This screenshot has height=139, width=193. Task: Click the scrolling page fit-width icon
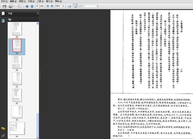click(x=69, y=6)
